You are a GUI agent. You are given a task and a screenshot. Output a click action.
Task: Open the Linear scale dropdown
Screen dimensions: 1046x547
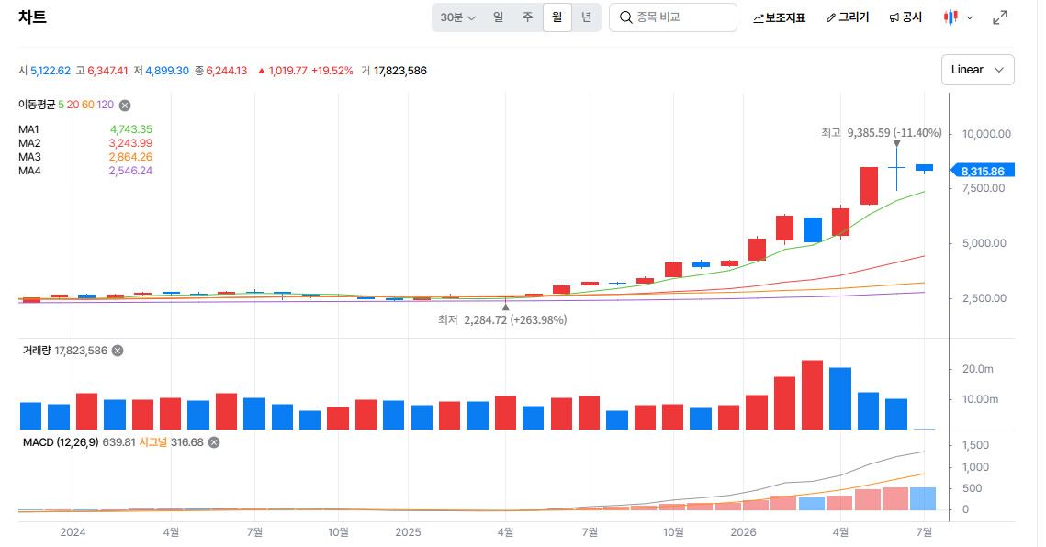point(977,70)
